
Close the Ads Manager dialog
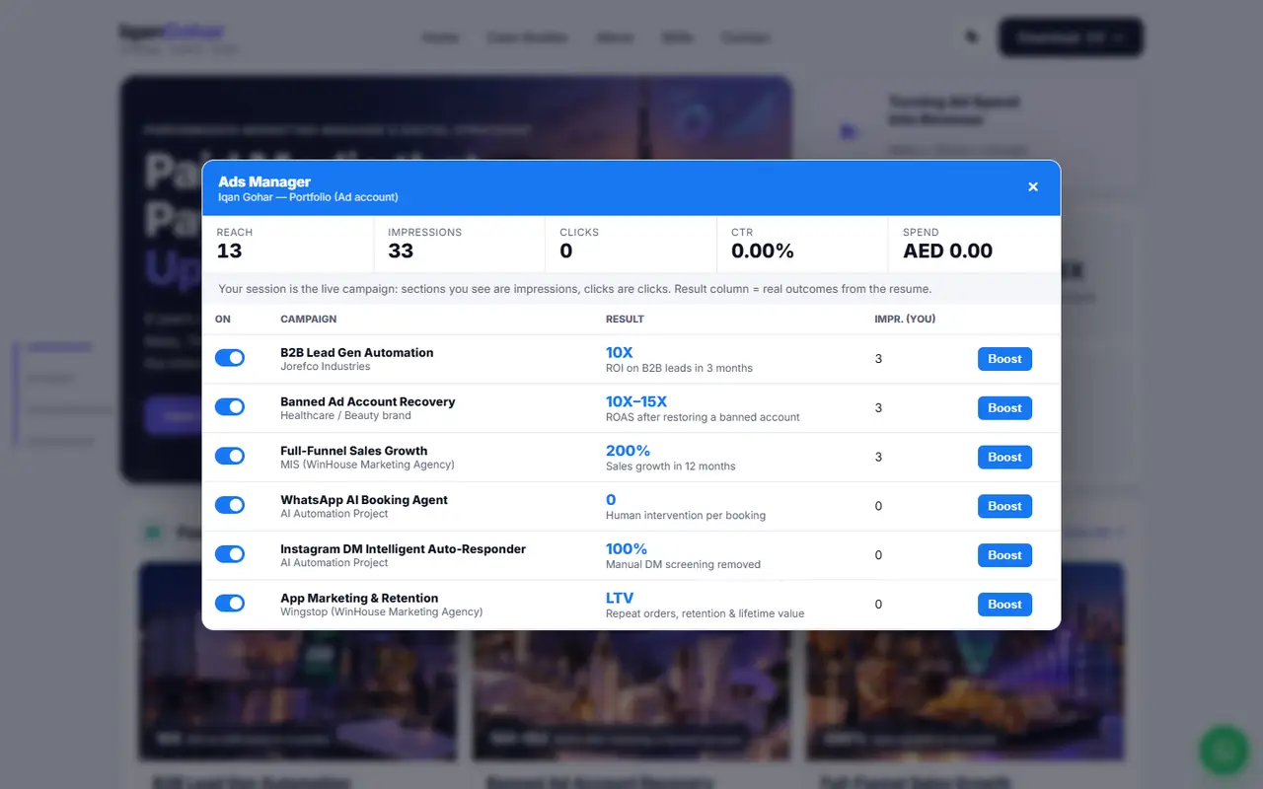point(1033,186)
